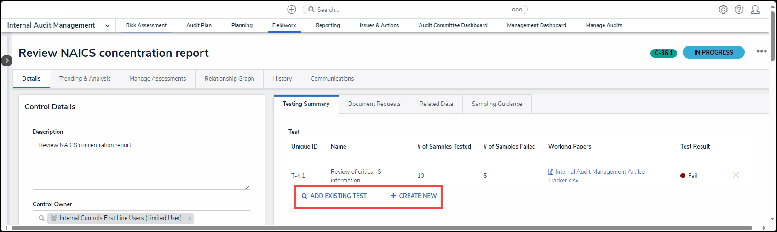Open the Document Requests tab
777x232 pixels.
click(x=374, y=104)
